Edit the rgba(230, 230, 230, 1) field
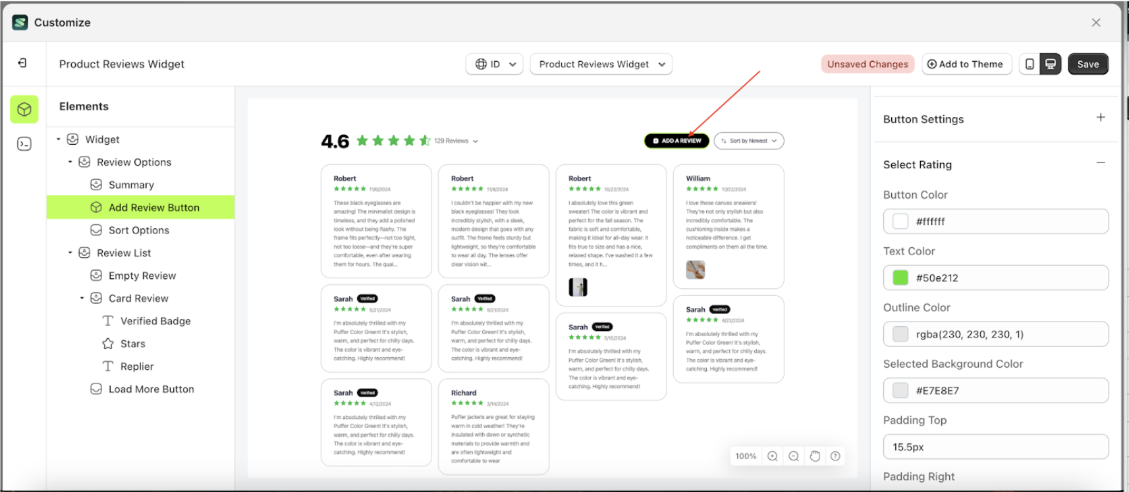The height and width of the screenshot is (492, 1129). [x=996, y=334]
